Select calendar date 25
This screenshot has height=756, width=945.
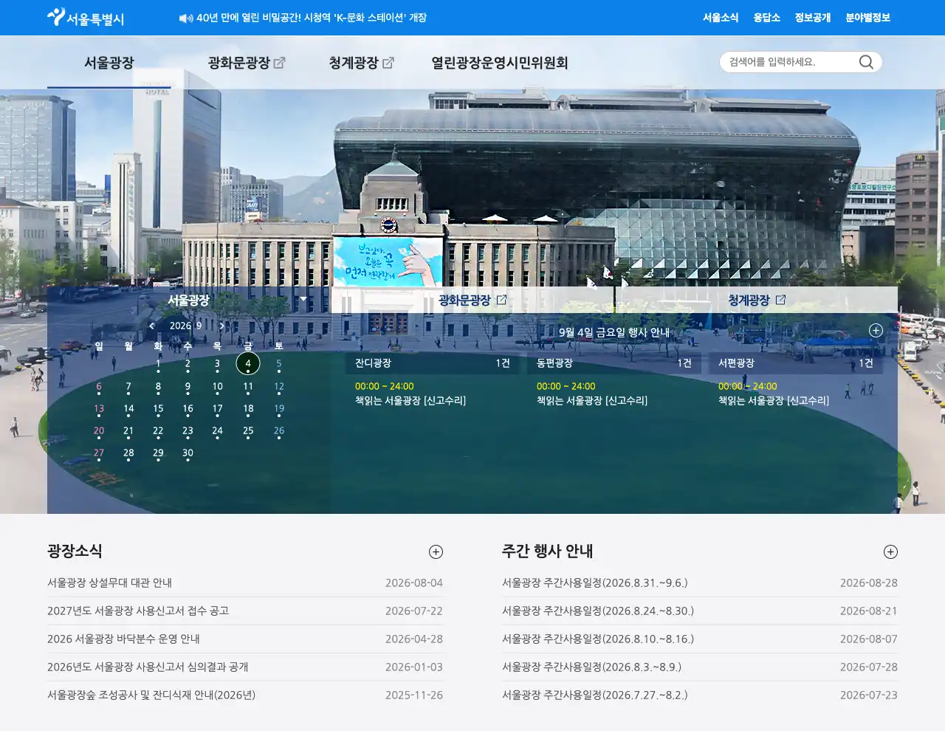(248, 431)
